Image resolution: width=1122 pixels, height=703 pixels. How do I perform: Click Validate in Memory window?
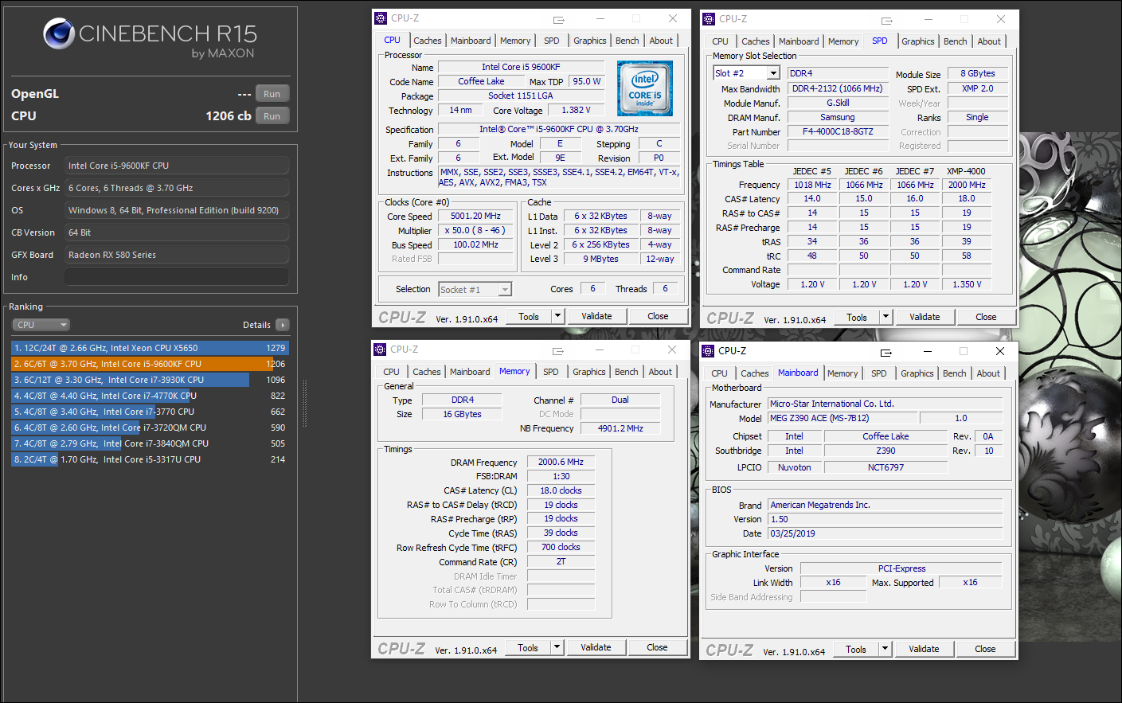click(596, 647)
